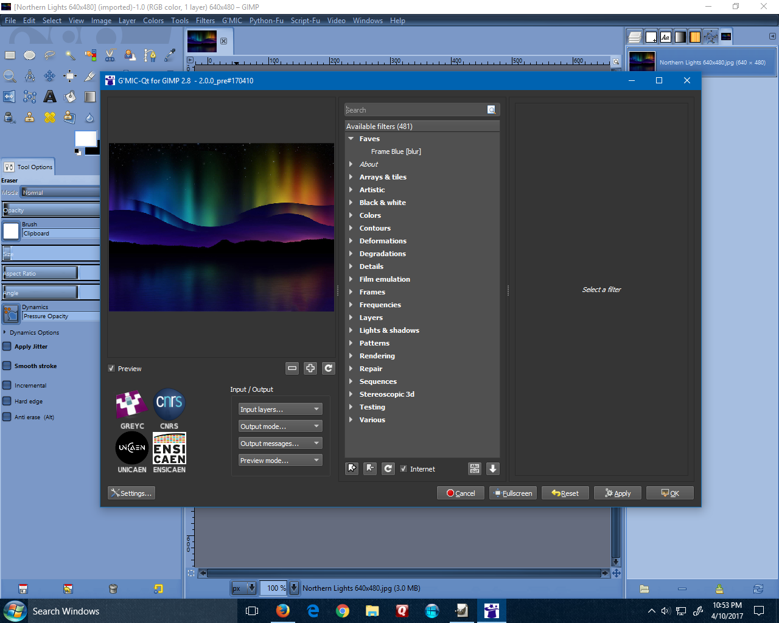
Task: Click the add fave icon in G'MIC
Action: [352, 468]
